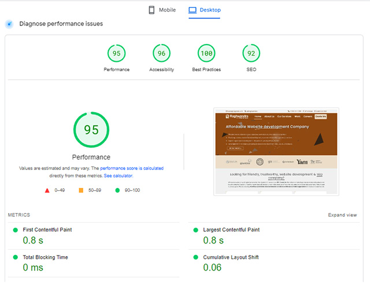Follow the 'performance score is calculated' link
The image size is (370, 296).
132,168
